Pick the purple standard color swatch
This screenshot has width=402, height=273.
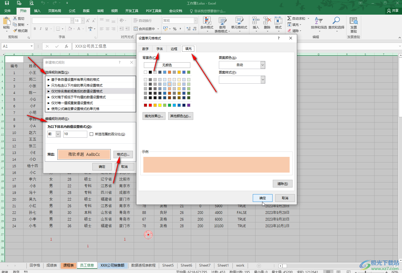(x=189, y=105)
